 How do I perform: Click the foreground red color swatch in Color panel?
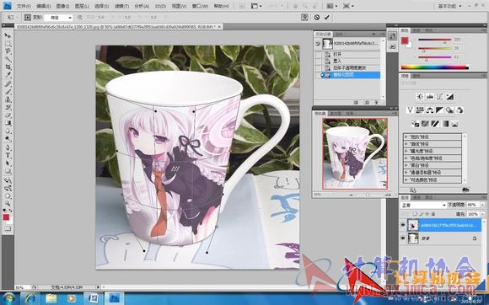pos(405,40)
